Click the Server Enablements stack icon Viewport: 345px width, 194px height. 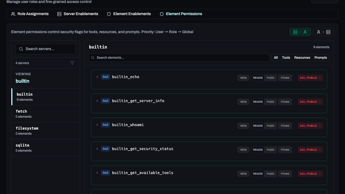[59, 14]
